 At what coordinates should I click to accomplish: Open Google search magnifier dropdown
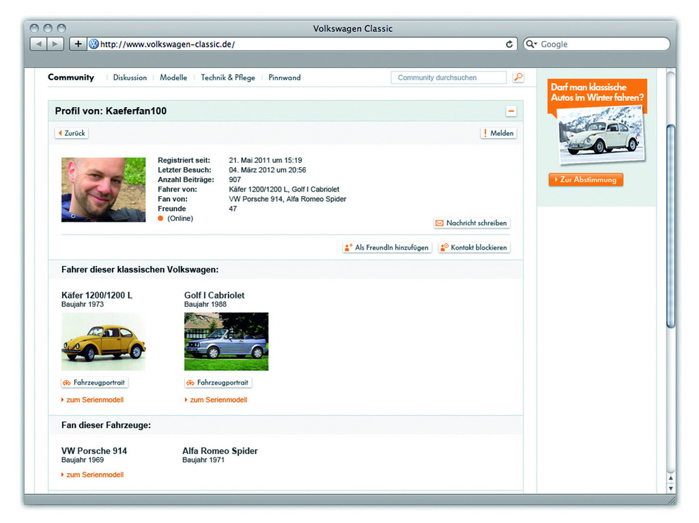point(531,44)
